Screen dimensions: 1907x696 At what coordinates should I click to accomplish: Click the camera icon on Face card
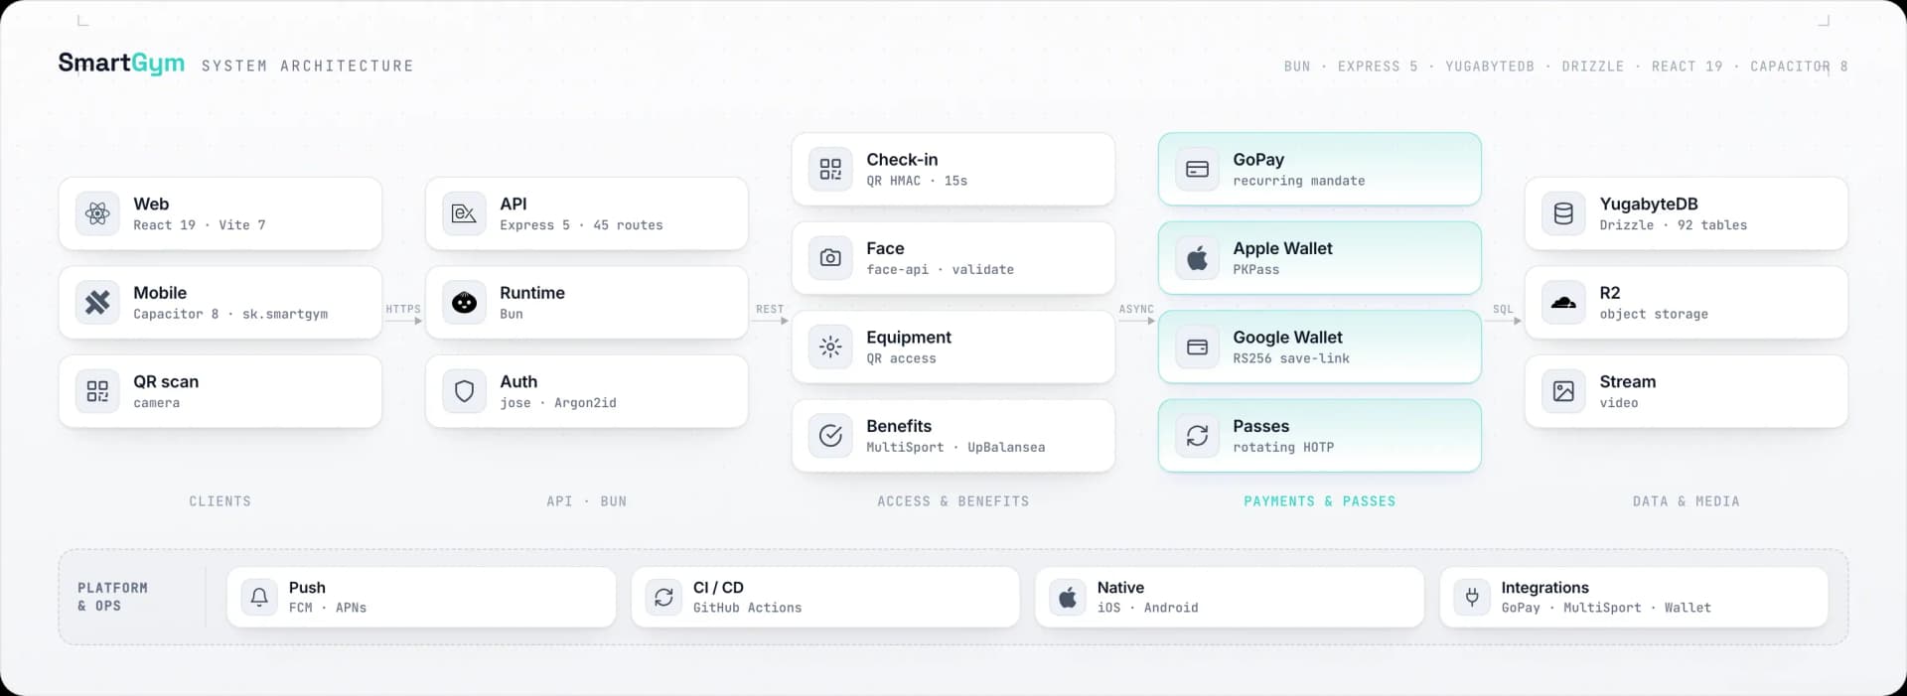[x=830, y=258]
